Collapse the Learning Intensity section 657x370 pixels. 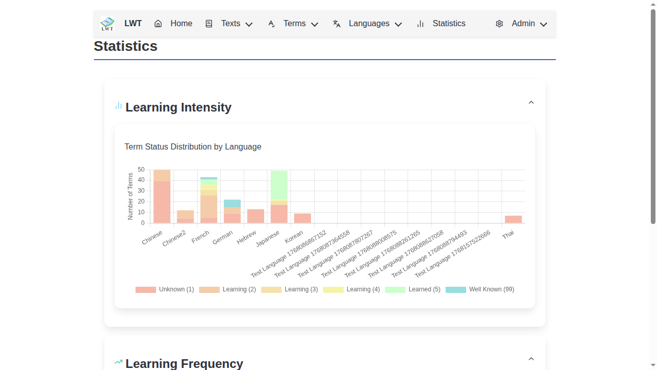(x=531, y=102)
